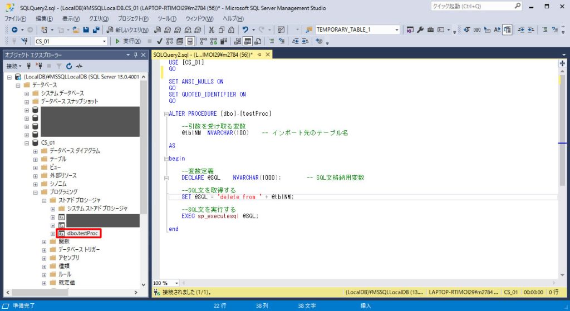Click the 実行 (Execute) button
Image resolution: width=570 pixels, height=311 pixels.
tap(127, 41)
